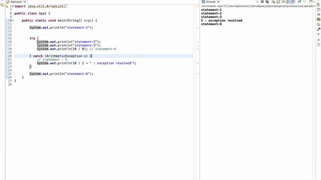The image size is (321, 180).
Task: Click the 'exception resolved' println line in editor
Action: 87,63
